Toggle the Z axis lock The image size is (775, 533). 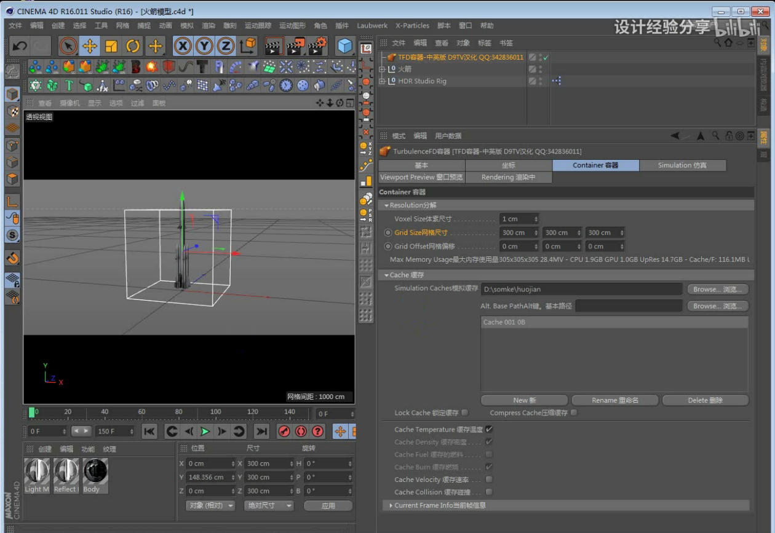[226, 46]
